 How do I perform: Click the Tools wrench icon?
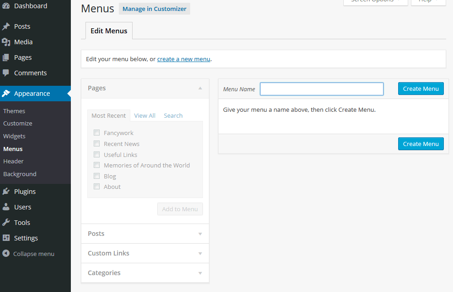point(6,223)
